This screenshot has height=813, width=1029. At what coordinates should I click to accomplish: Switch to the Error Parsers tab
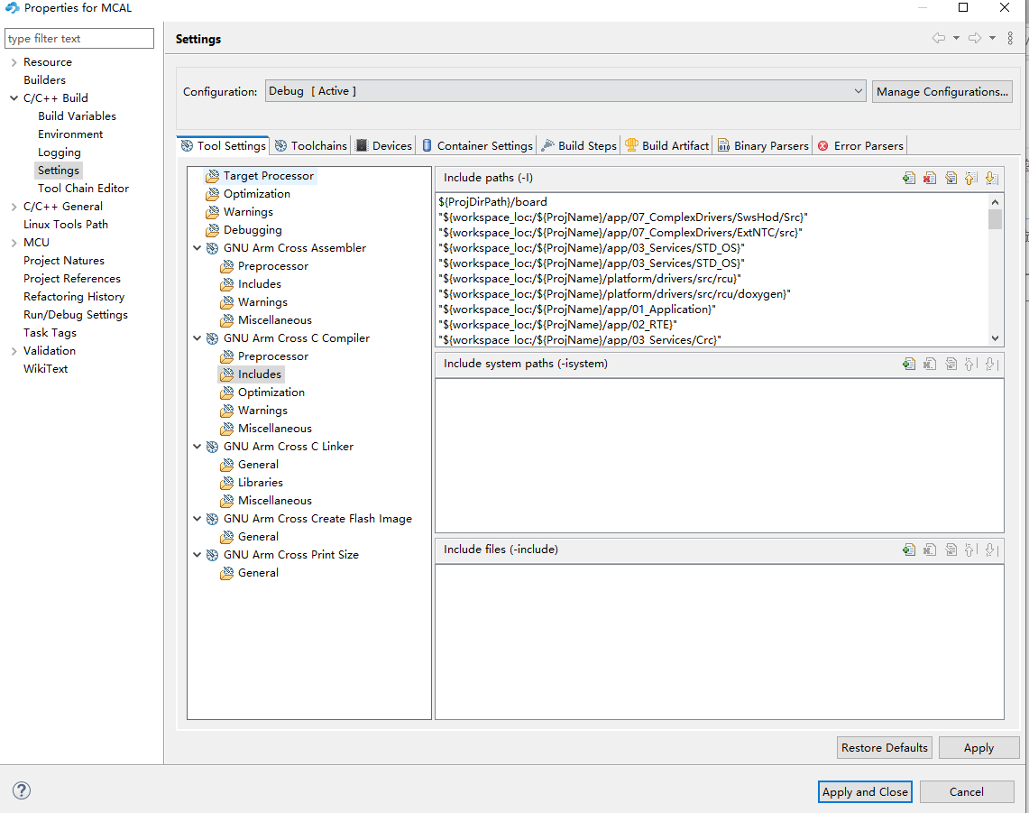click(860, 146)
